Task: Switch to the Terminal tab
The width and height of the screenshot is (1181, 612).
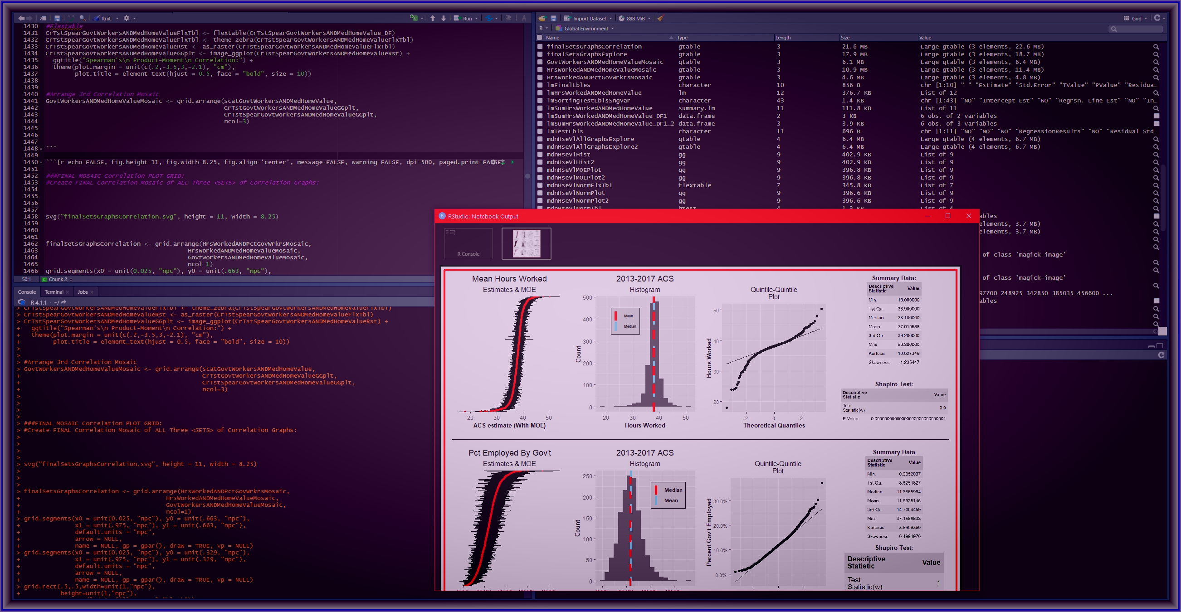Action: pyautogui.click(x=54, y=292)
